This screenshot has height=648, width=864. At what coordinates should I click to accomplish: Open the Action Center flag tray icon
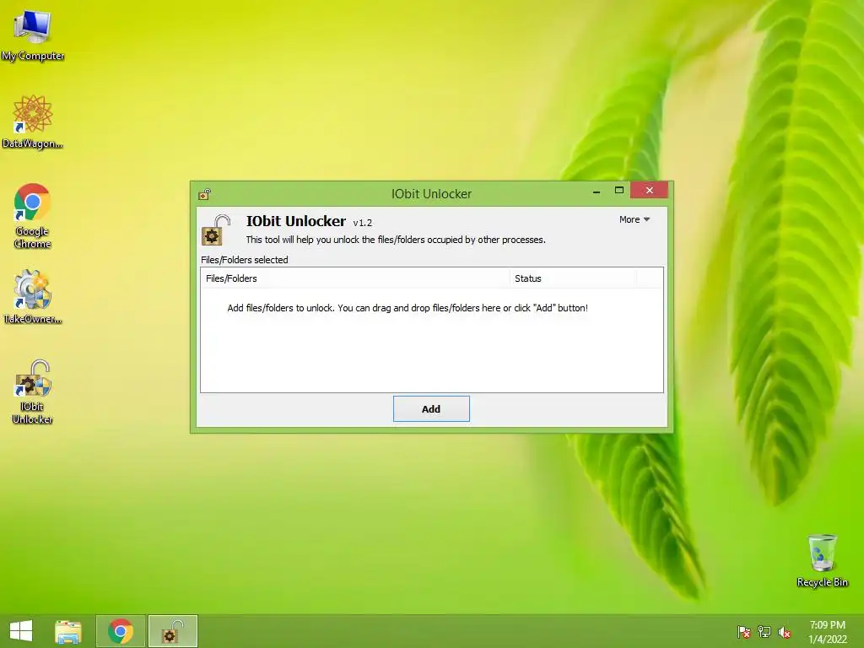744,632
